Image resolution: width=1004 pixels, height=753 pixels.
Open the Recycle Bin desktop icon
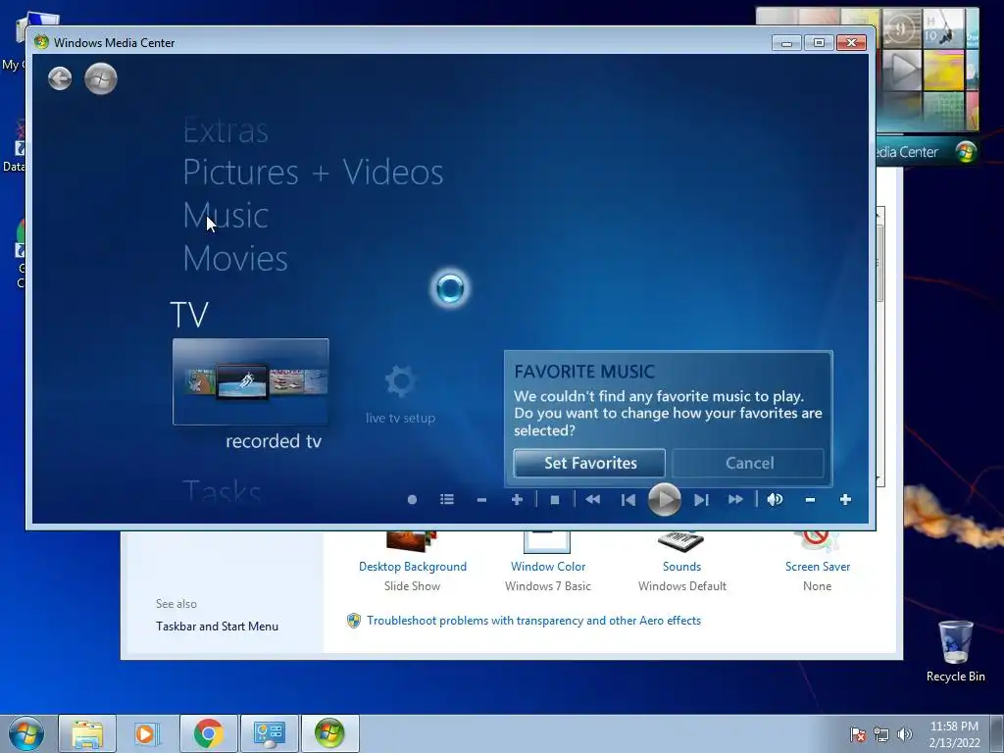(955, 651)
